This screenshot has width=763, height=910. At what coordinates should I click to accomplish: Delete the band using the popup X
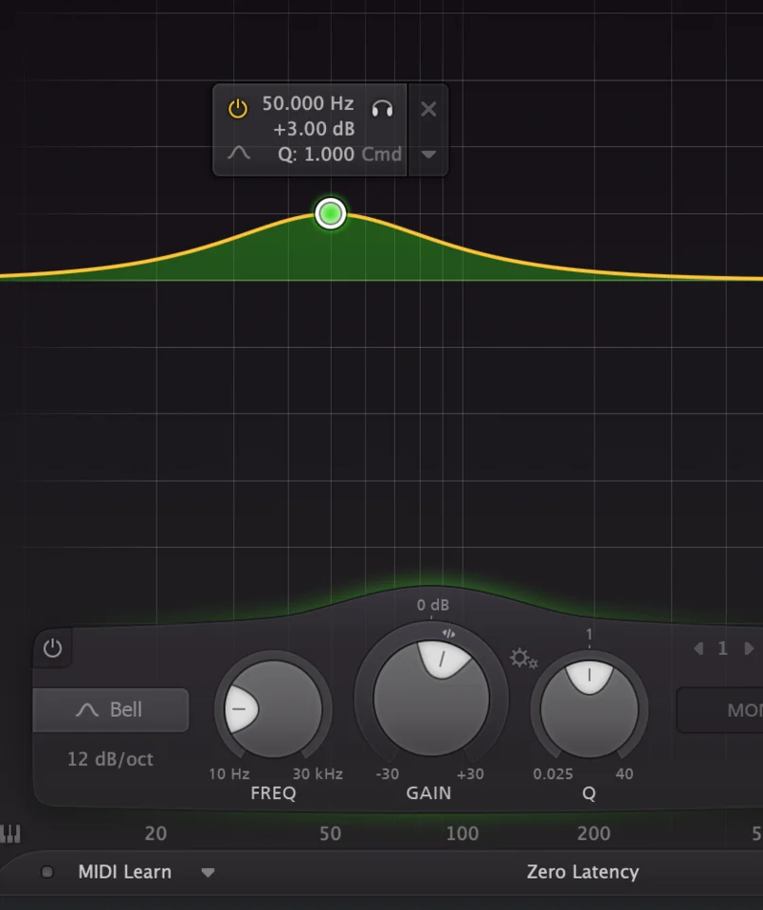tap(428, 109)
